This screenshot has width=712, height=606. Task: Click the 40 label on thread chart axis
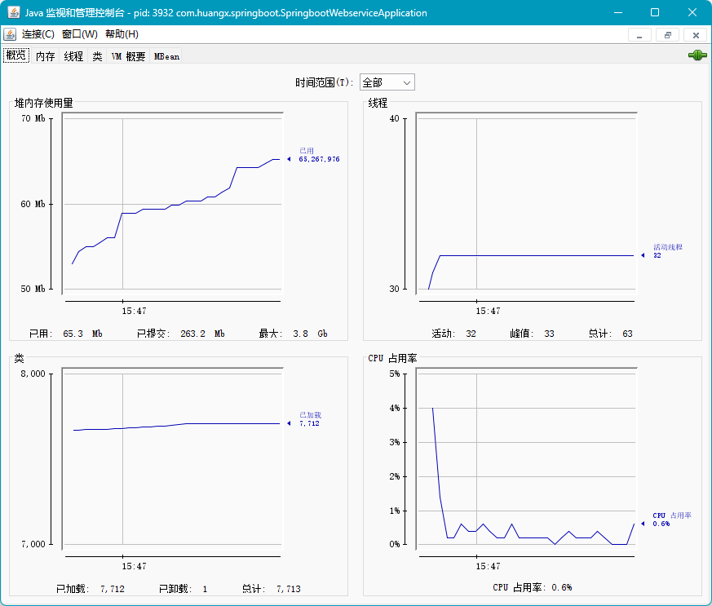[394, 118]
